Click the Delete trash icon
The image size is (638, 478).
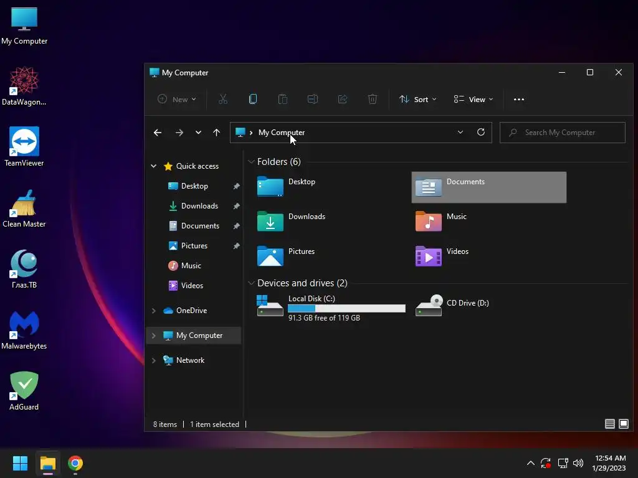(x=373, y=99)
